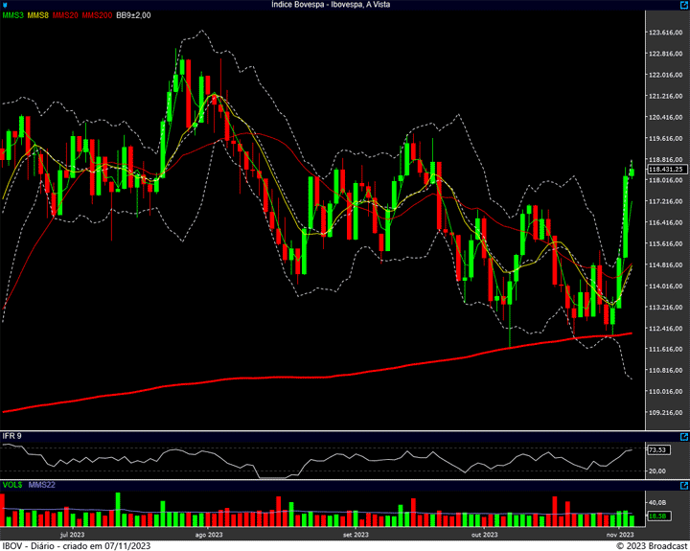Click the BB9±2,00 Bollinger Bands label
Viewport: 690px width, 551px height.
(x=134, y=16)
